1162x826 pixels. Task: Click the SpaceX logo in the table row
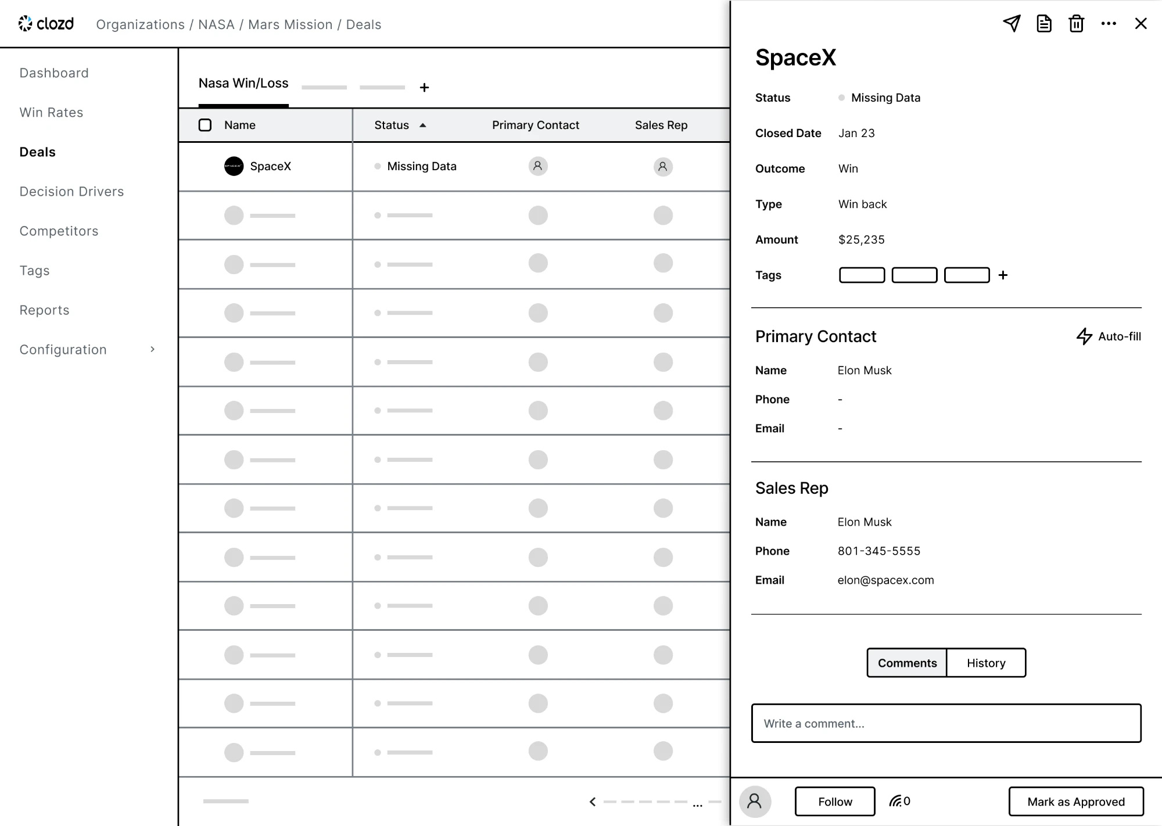234,166
